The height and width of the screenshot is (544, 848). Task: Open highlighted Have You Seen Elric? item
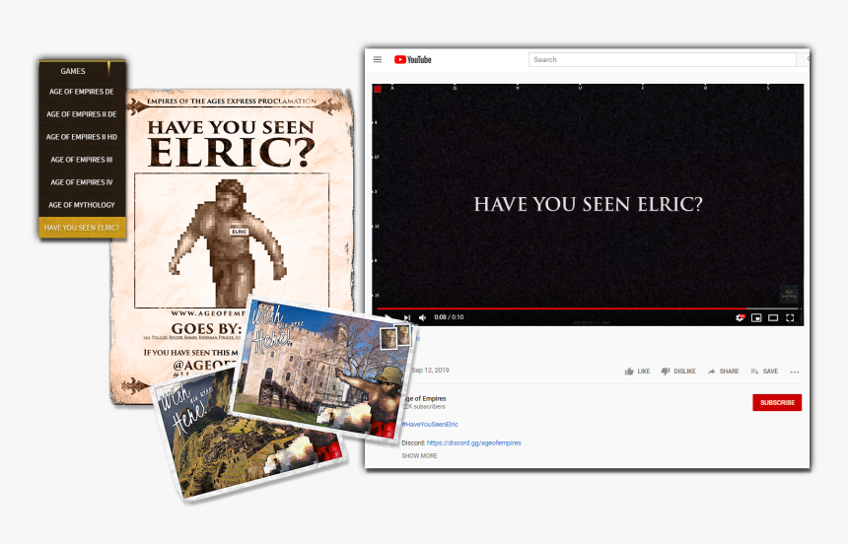pyautogui.click(x=82, y=228)
